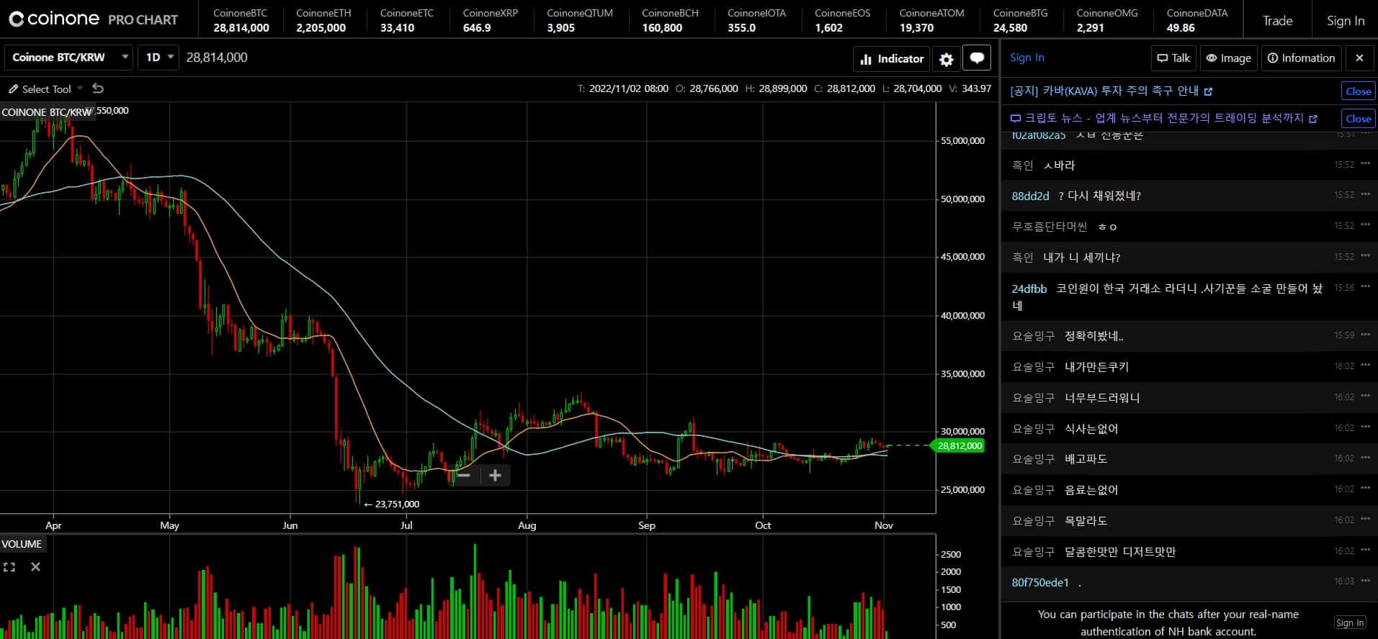Open options for message 정확히봤네..

[x=1365, y=334]
